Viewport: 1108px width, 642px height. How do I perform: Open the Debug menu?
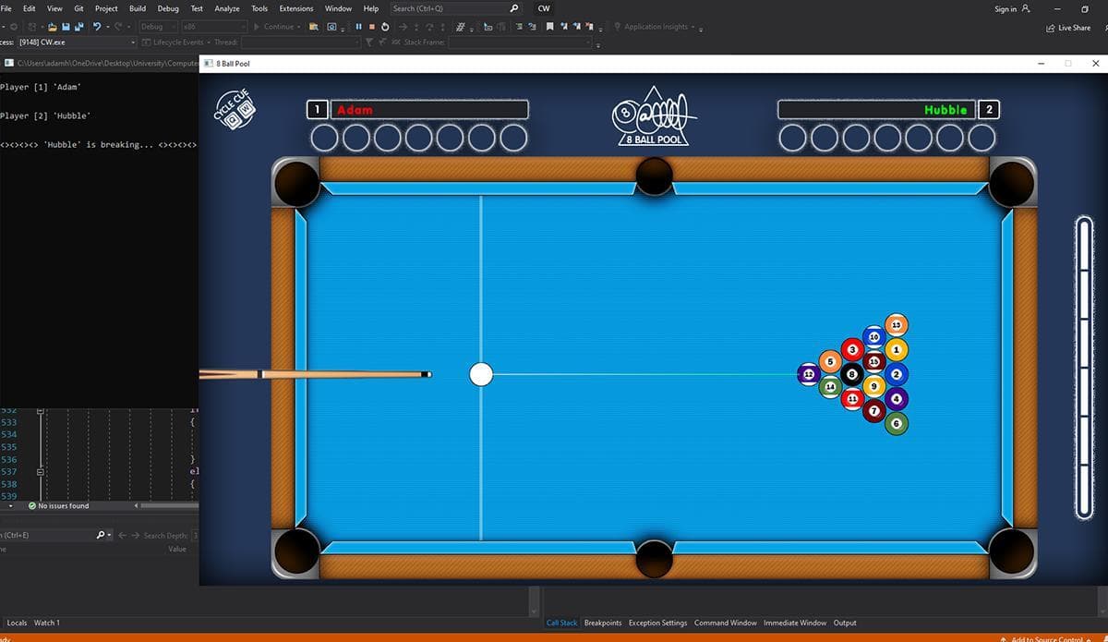168,8
